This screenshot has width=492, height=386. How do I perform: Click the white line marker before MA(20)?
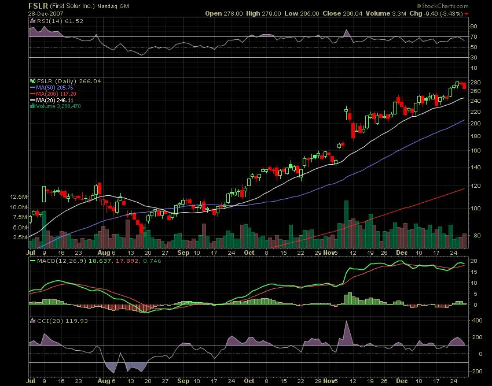click(32, 101)
